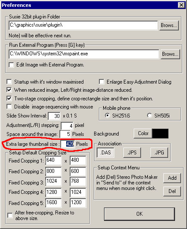Uncheck Left/Right image-distance reduced option
187x229 pixels.
pyautogui.click(x=9, y=90)
